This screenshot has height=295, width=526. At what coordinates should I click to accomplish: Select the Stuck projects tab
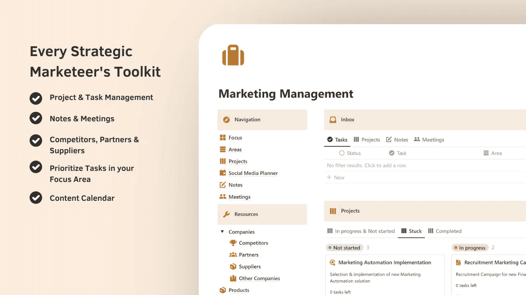[411, 231]
